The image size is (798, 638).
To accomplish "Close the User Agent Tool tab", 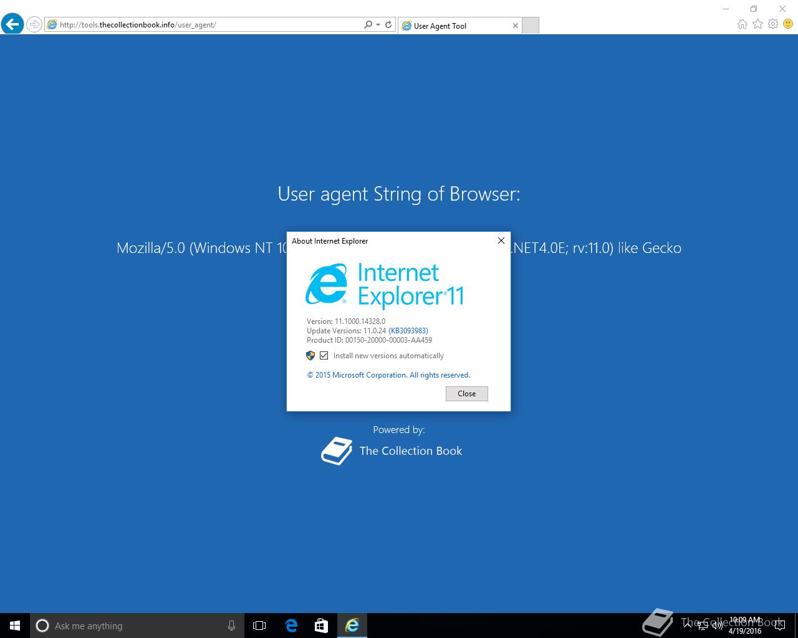I will (516, 26).
